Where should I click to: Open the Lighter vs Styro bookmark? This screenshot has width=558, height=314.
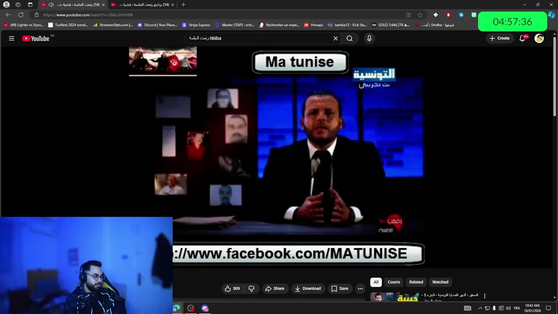click(24, 25)
